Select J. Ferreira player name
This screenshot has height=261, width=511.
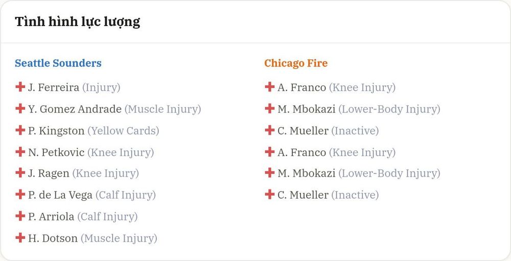coord(54,88)
